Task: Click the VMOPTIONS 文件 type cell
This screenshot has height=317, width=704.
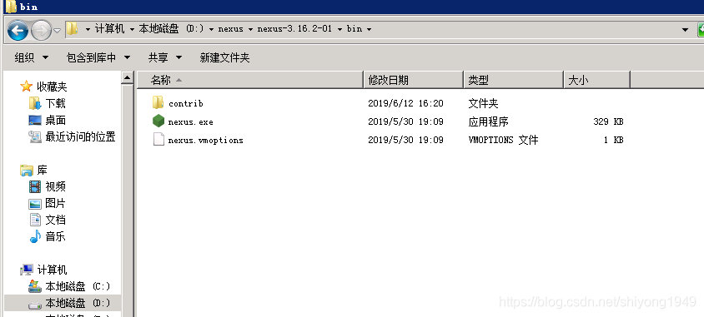Action: point(503,140)
